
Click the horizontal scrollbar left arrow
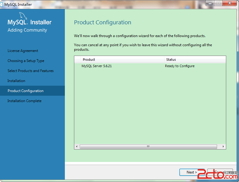[x=77, y=146]
